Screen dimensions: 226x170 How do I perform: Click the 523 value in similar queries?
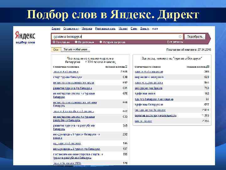[x=207, y=77]
